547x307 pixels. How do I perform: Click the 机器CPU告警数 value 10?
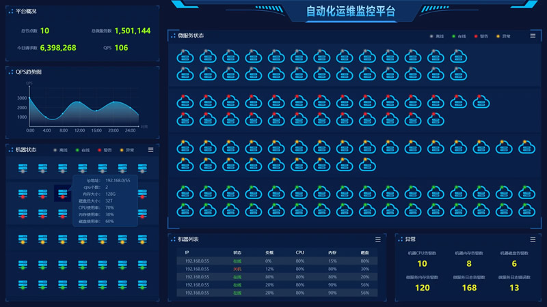point(422,264)
